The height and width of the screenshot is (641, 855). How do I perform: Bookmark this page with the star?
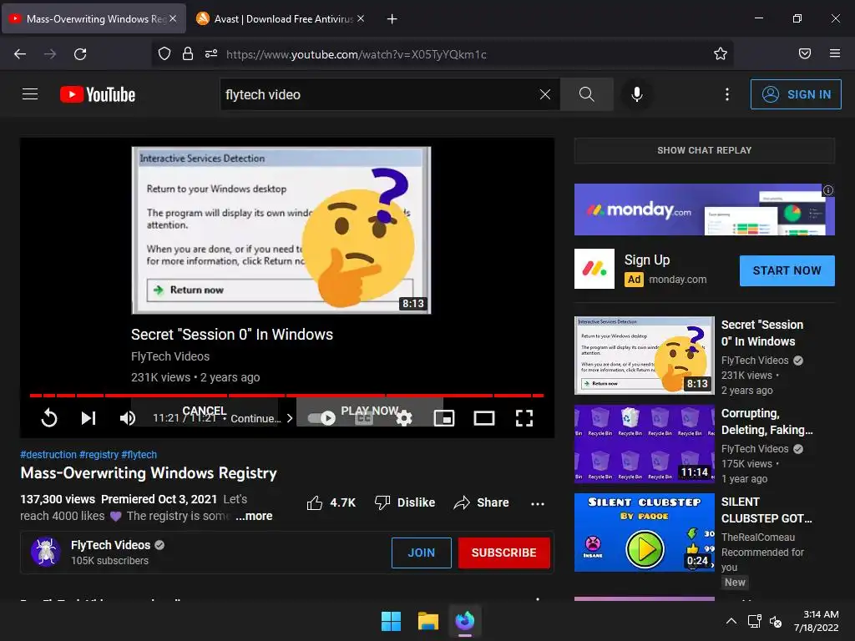[x=721, y=53]
